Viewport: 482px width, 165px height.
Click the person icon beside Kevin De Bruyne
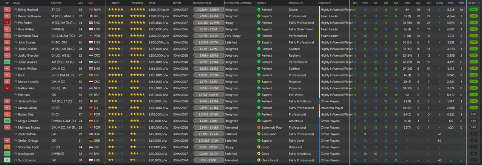15,16
